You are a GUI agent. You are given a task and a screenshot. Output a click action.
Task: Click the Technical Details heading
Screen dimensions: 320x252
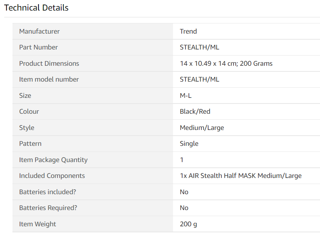[36, 8]
